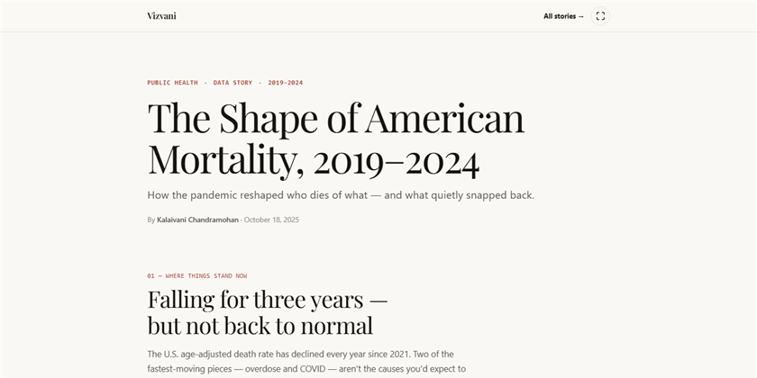
Task: Go home via the Vizvani logo
Action: coord(161,16)
